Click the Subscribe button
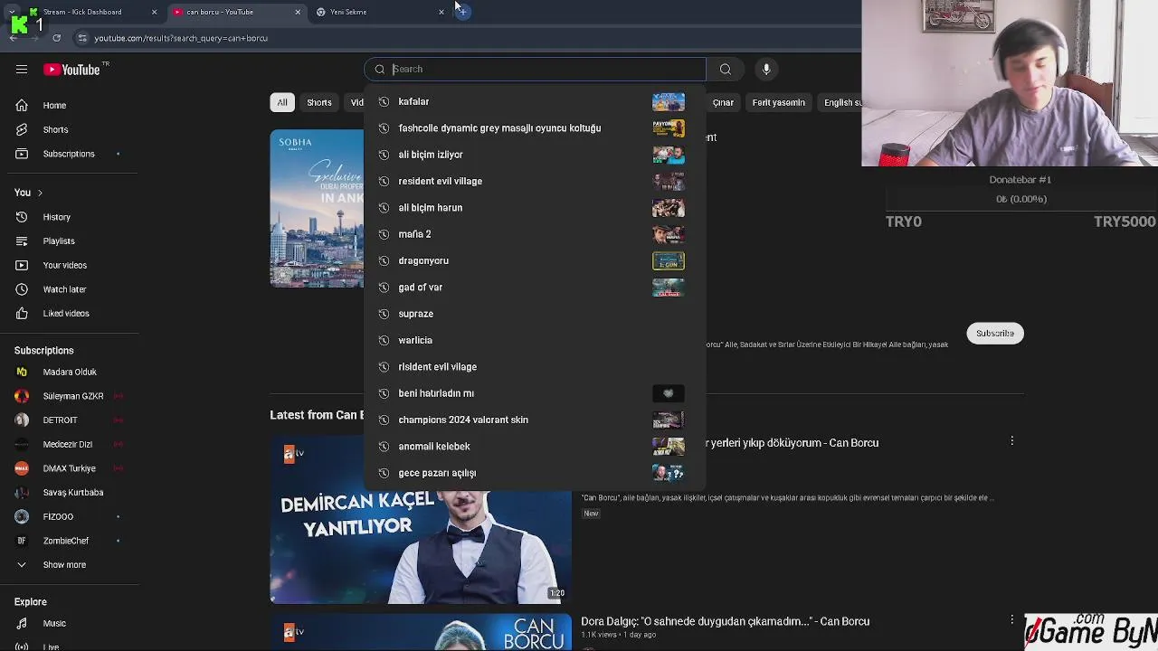Viewport: 1158px width, 651px height. 995,333
